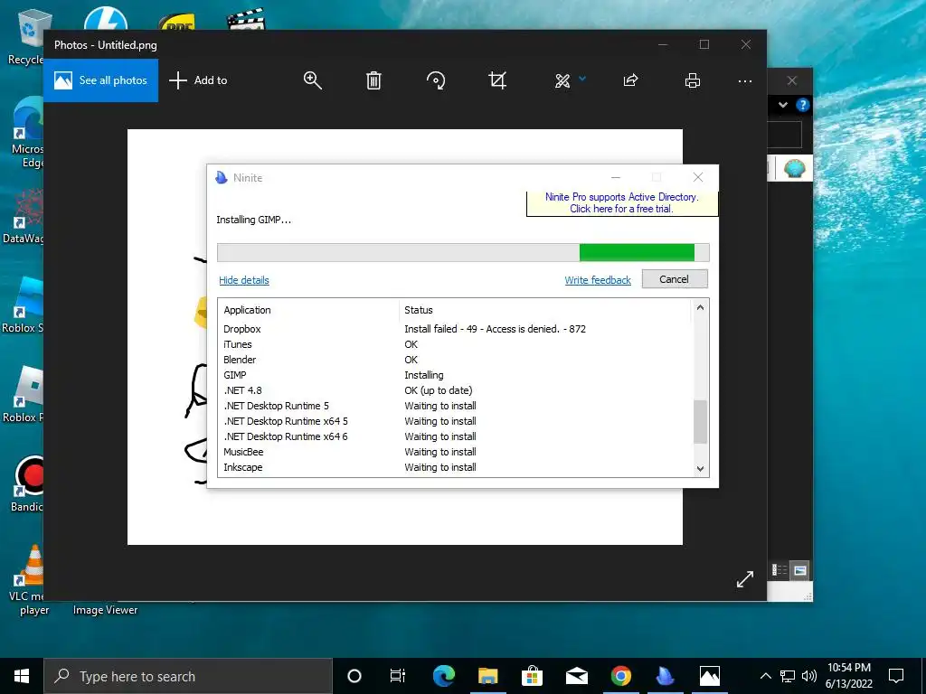This screenshot has width=926, height=694.
Task: Click See all photos in Photos
Action: point(101,80)
